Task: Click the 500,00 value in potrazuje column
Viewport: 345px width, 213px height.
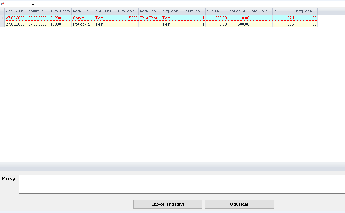Action: point(239,24)
